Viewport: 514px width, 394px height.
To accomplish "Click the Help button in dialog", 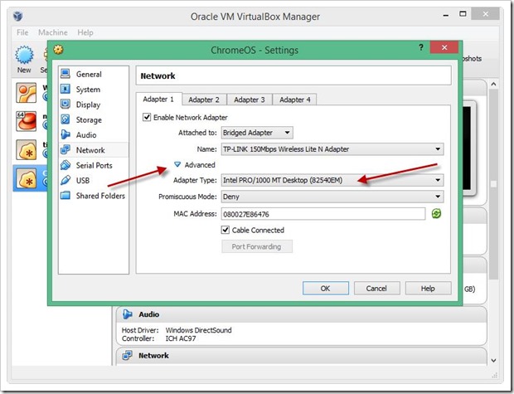I will 428,289.
